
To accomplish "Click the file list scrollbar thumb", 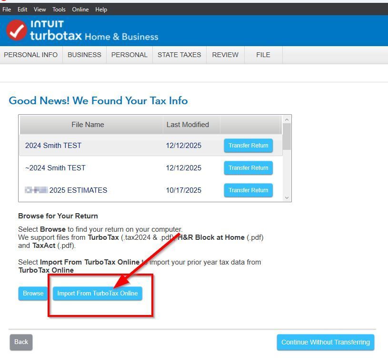I will coord(287,137).
